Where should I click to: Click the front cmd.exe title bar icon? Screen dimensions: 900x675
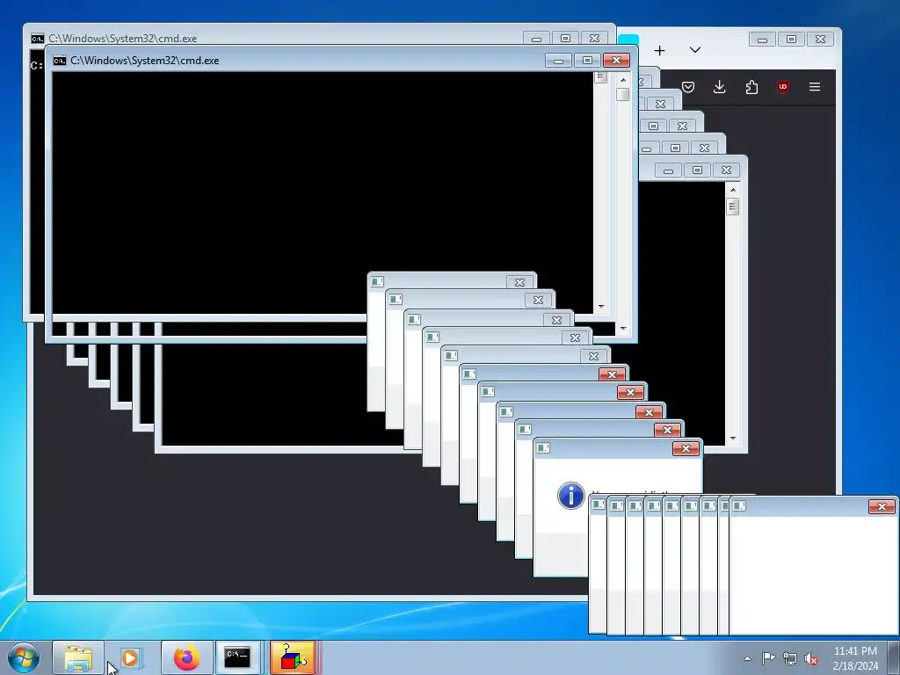59,61
